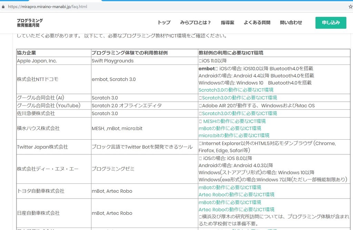353x230 pixels.
Task: Open みらプロとは？ menu item
Action: (195, 22)
